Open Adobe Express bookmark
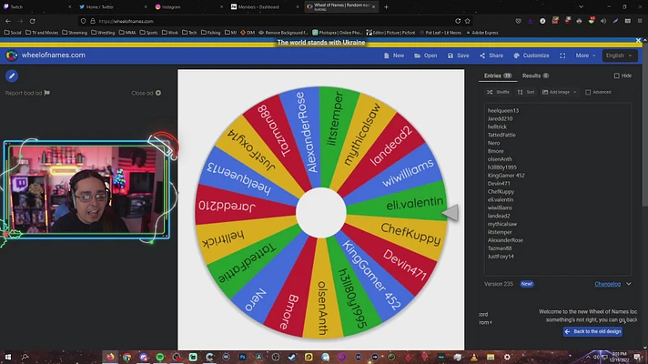Screen dimensions: 648x364 point(481,32)
